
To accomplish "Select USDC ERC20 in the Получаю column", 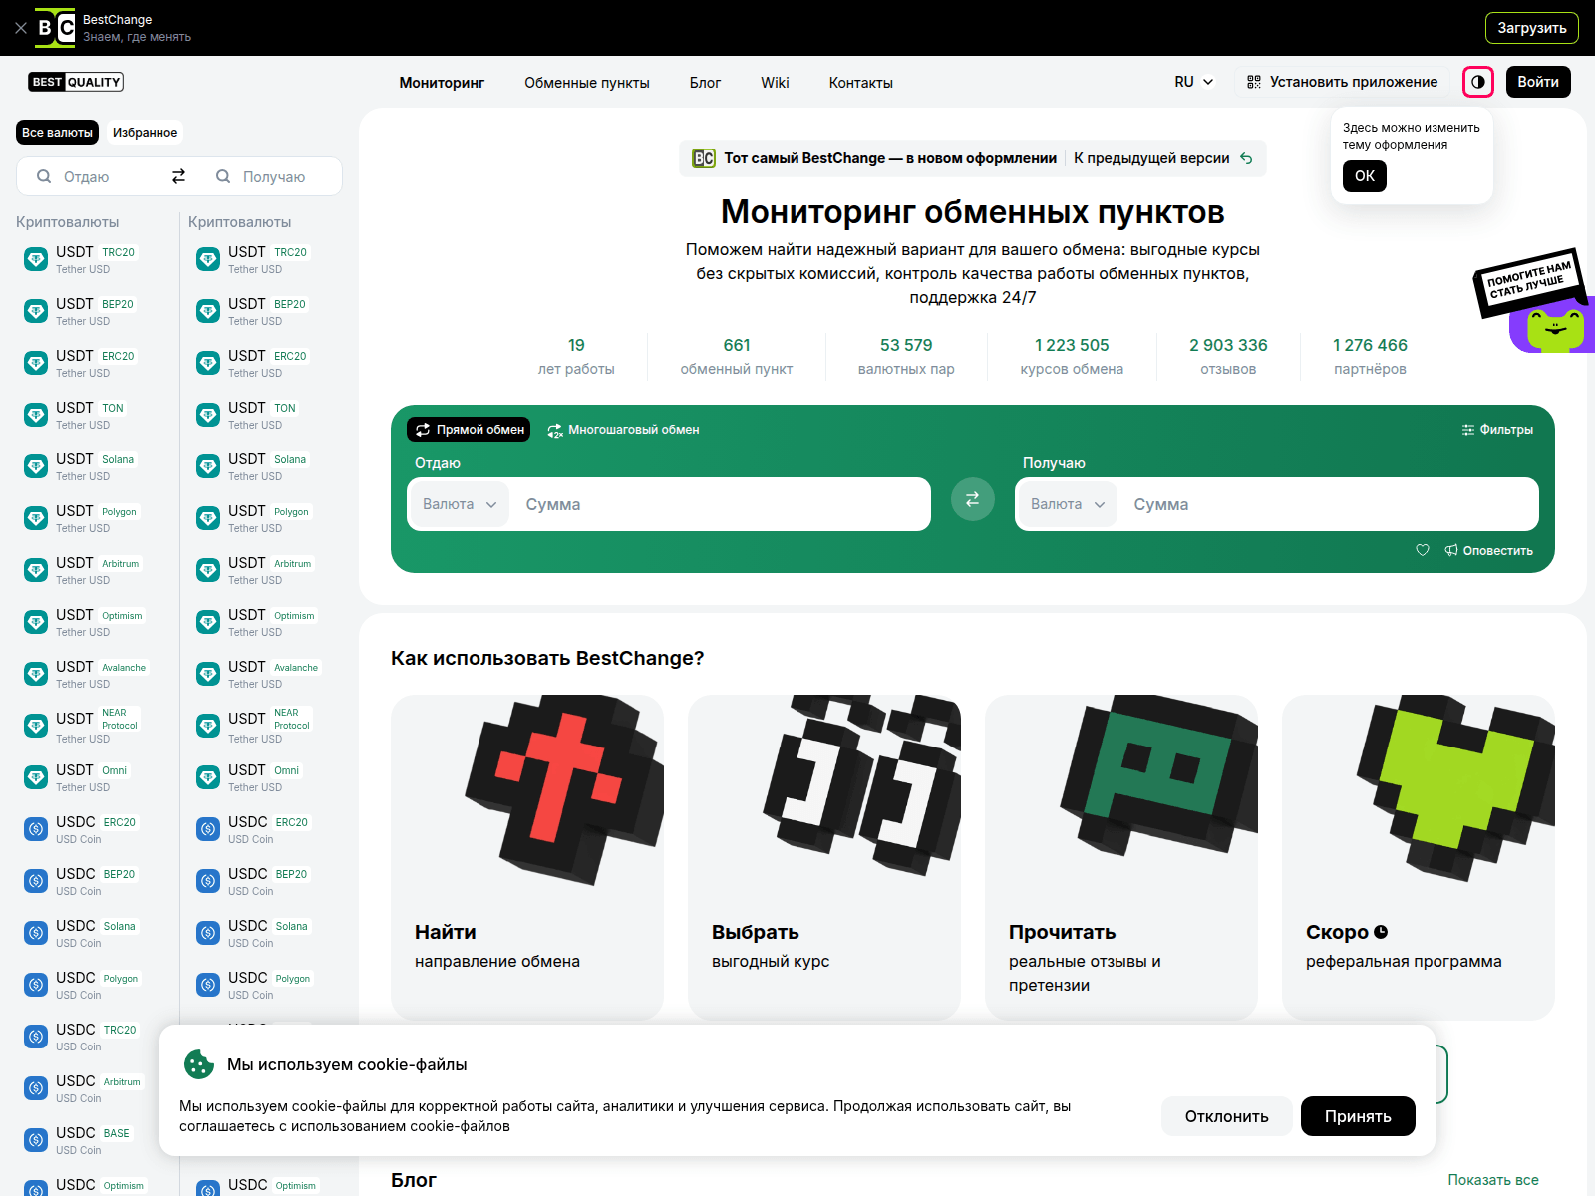I will [266, 829].
